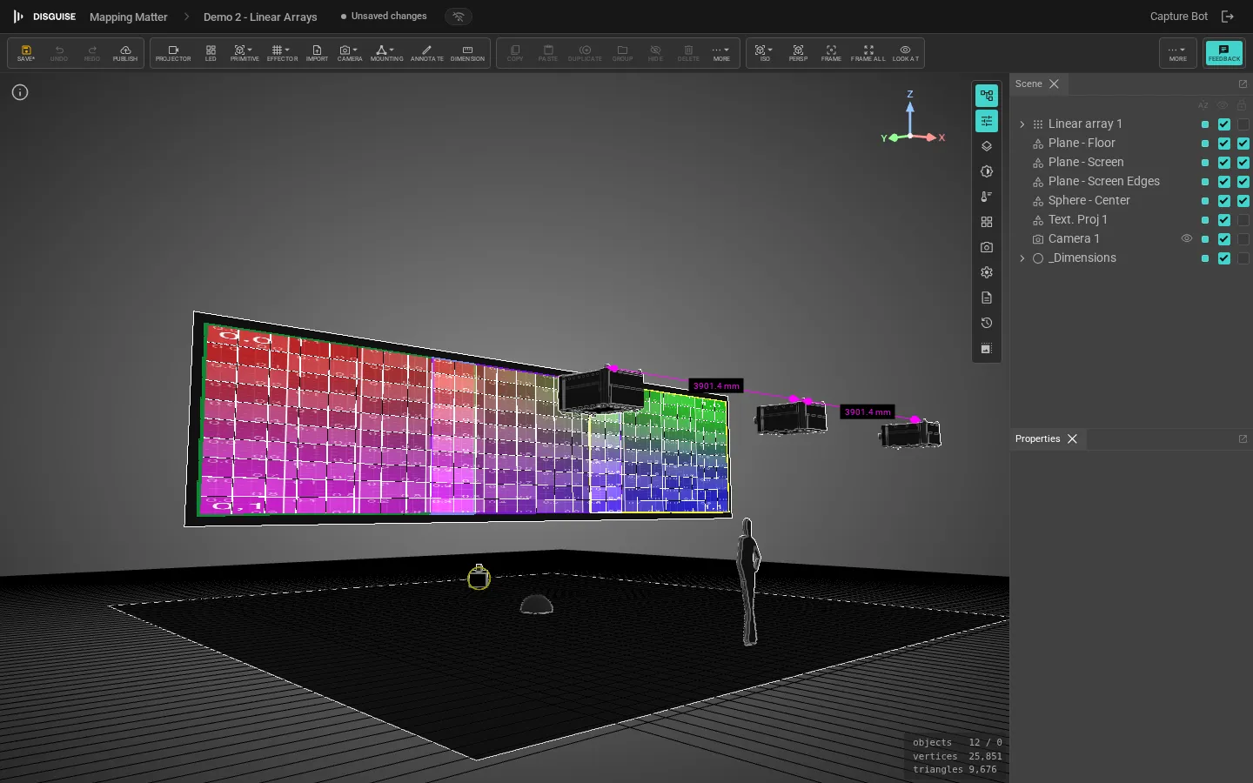The width and height of the screenshot is (1253, 783).
Task: Open the image render sidebar icon
Action: click(x=987, y=349)
